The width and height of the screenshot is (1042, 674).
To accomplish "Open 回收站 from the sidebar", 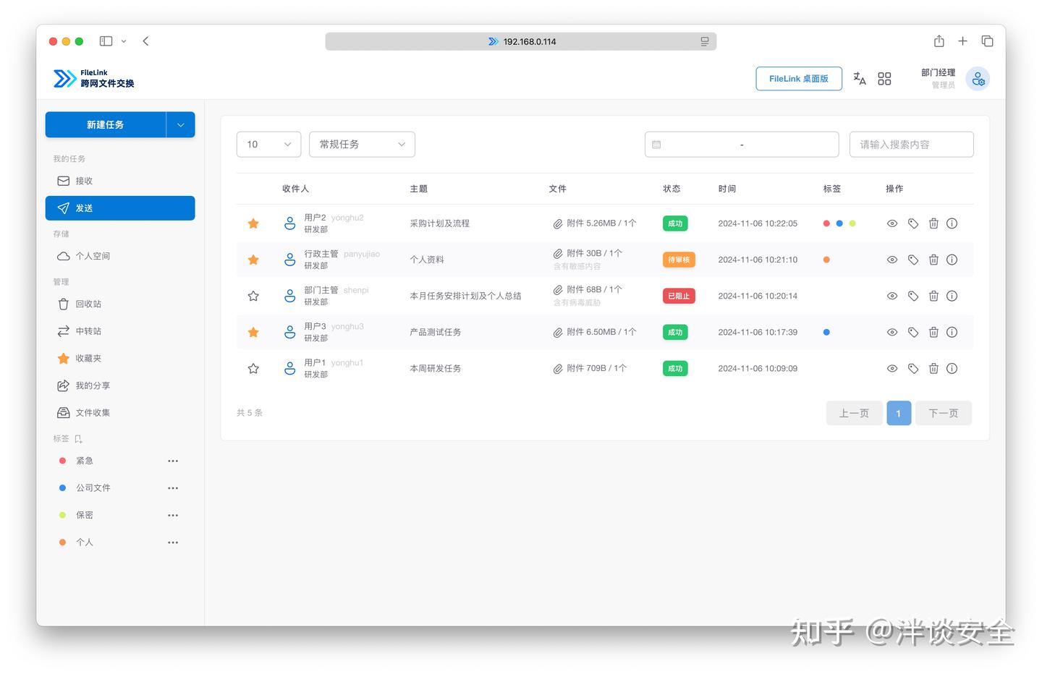I will [120, 304].
